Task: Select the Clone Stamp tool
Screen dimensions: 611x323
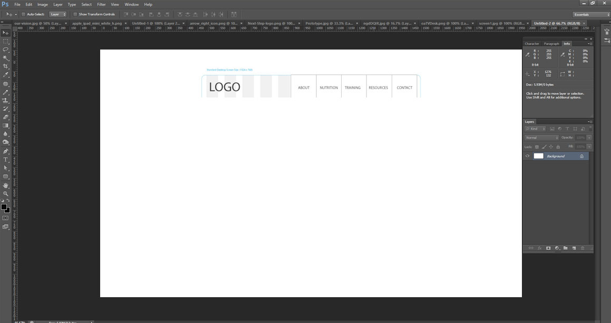Action: point(5,101)
